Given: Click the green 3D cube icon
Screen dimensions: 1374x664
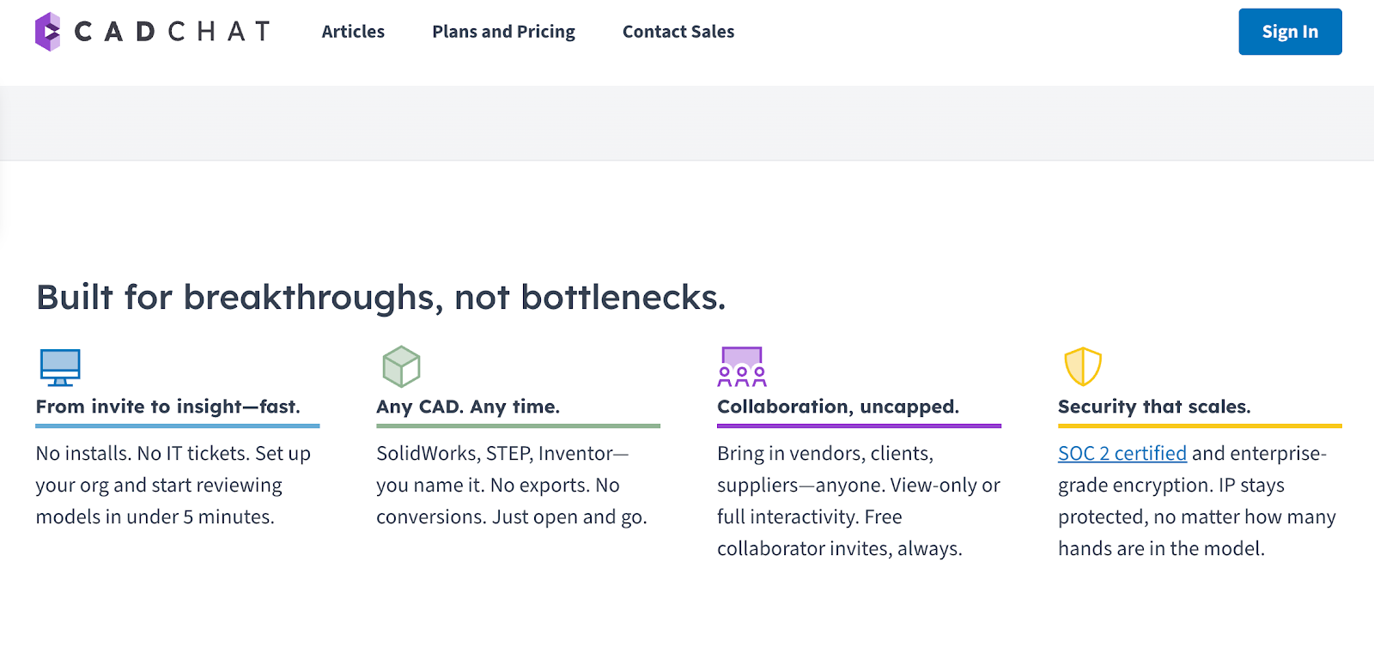Looking at the screenshot, I should [x=400, y=365].
